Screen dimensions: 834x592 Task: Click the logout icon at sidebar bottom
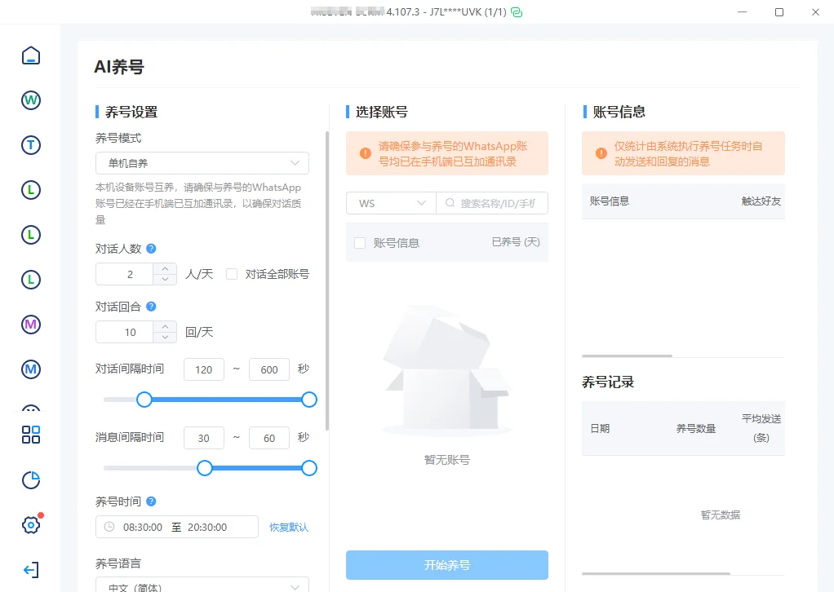30,569
